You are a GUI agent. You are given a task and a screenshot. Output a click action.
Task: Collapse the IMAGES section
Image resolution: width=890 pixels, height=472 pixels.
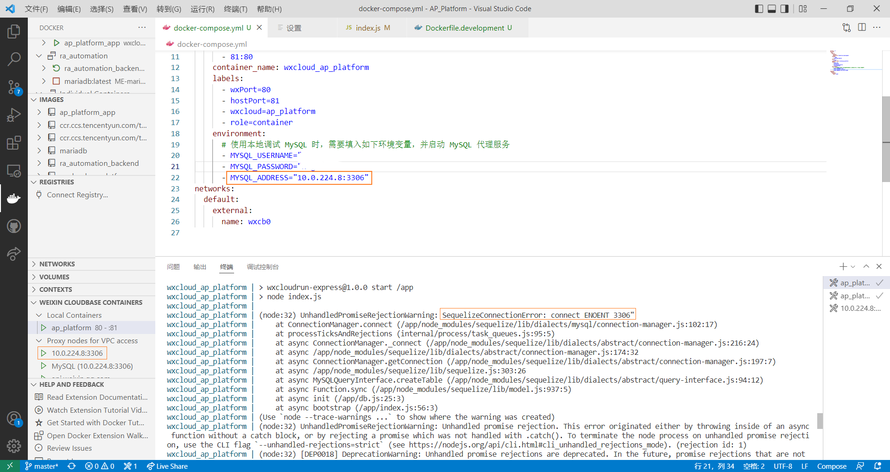[x=92, y=100]
